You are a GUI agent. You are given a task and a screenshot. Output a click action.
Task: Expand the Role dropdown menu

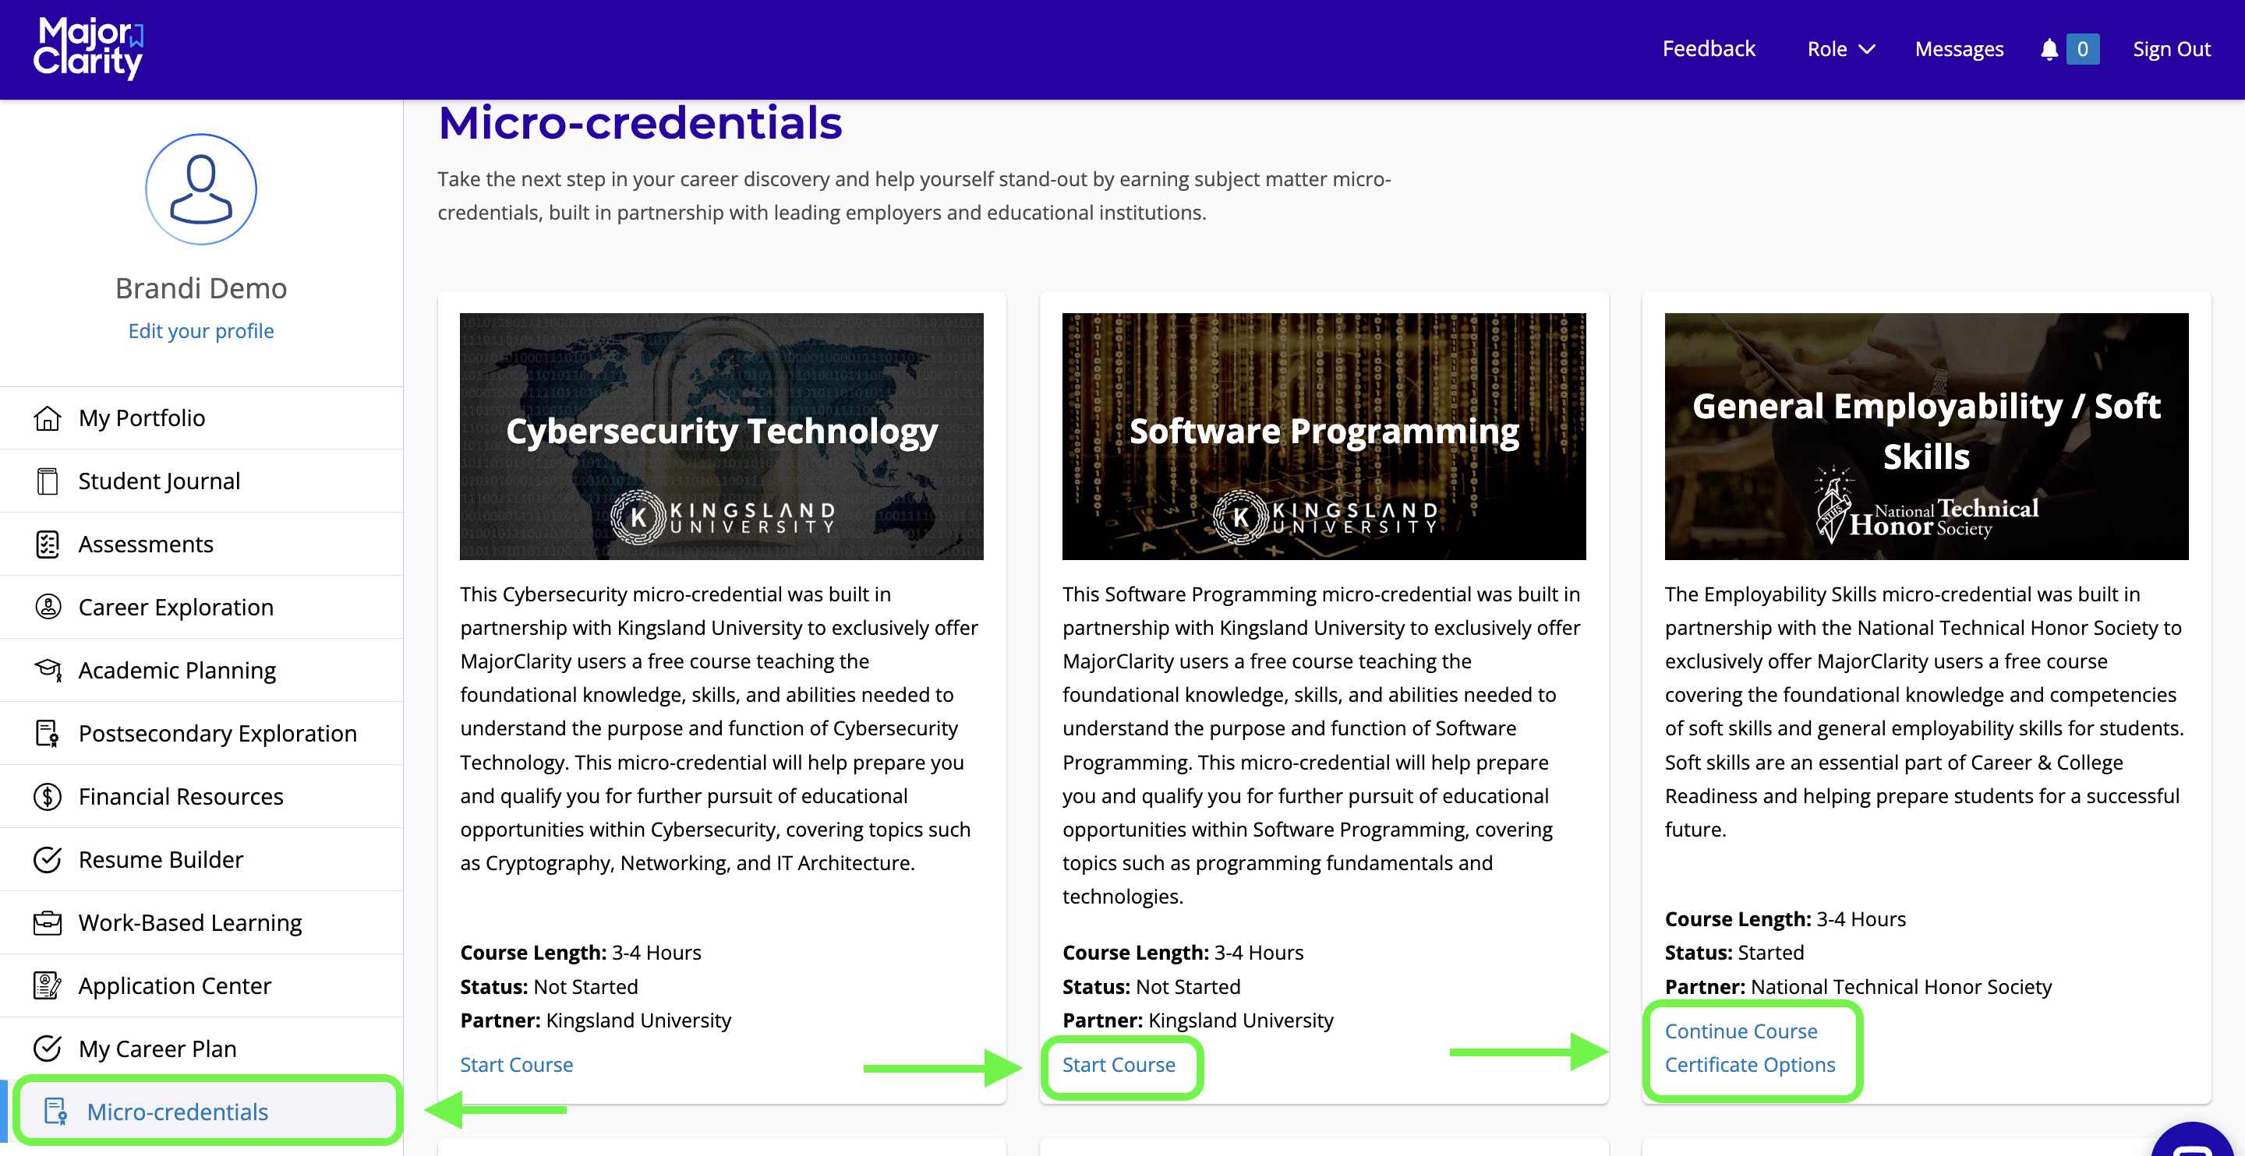click(x=1840, y=50)
